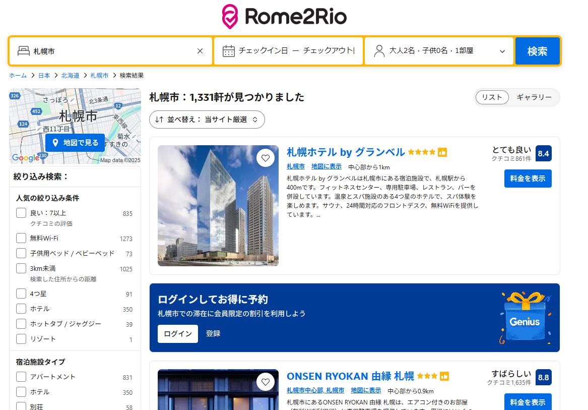The image size is (588, 410).
Task: Open the 札幌市 breadcrumb link
Action: (x=99, y=76)
